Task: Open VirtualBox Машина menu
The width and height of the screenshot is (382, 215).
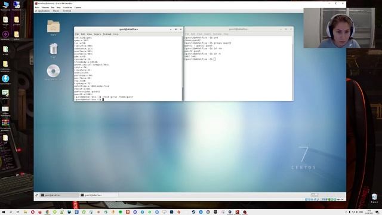Action: click(x=45, y=7)
